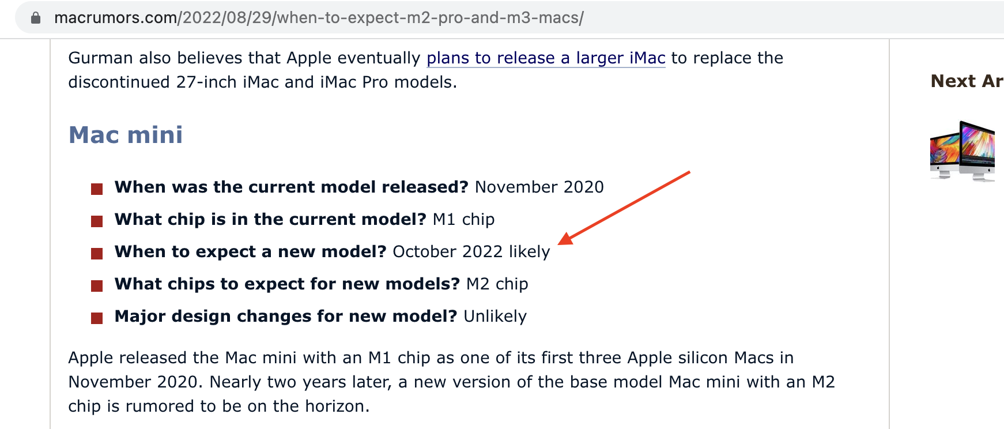Select the macrumors.com URL in address bar
This screenshot has width=1004, height=429.
319,18
